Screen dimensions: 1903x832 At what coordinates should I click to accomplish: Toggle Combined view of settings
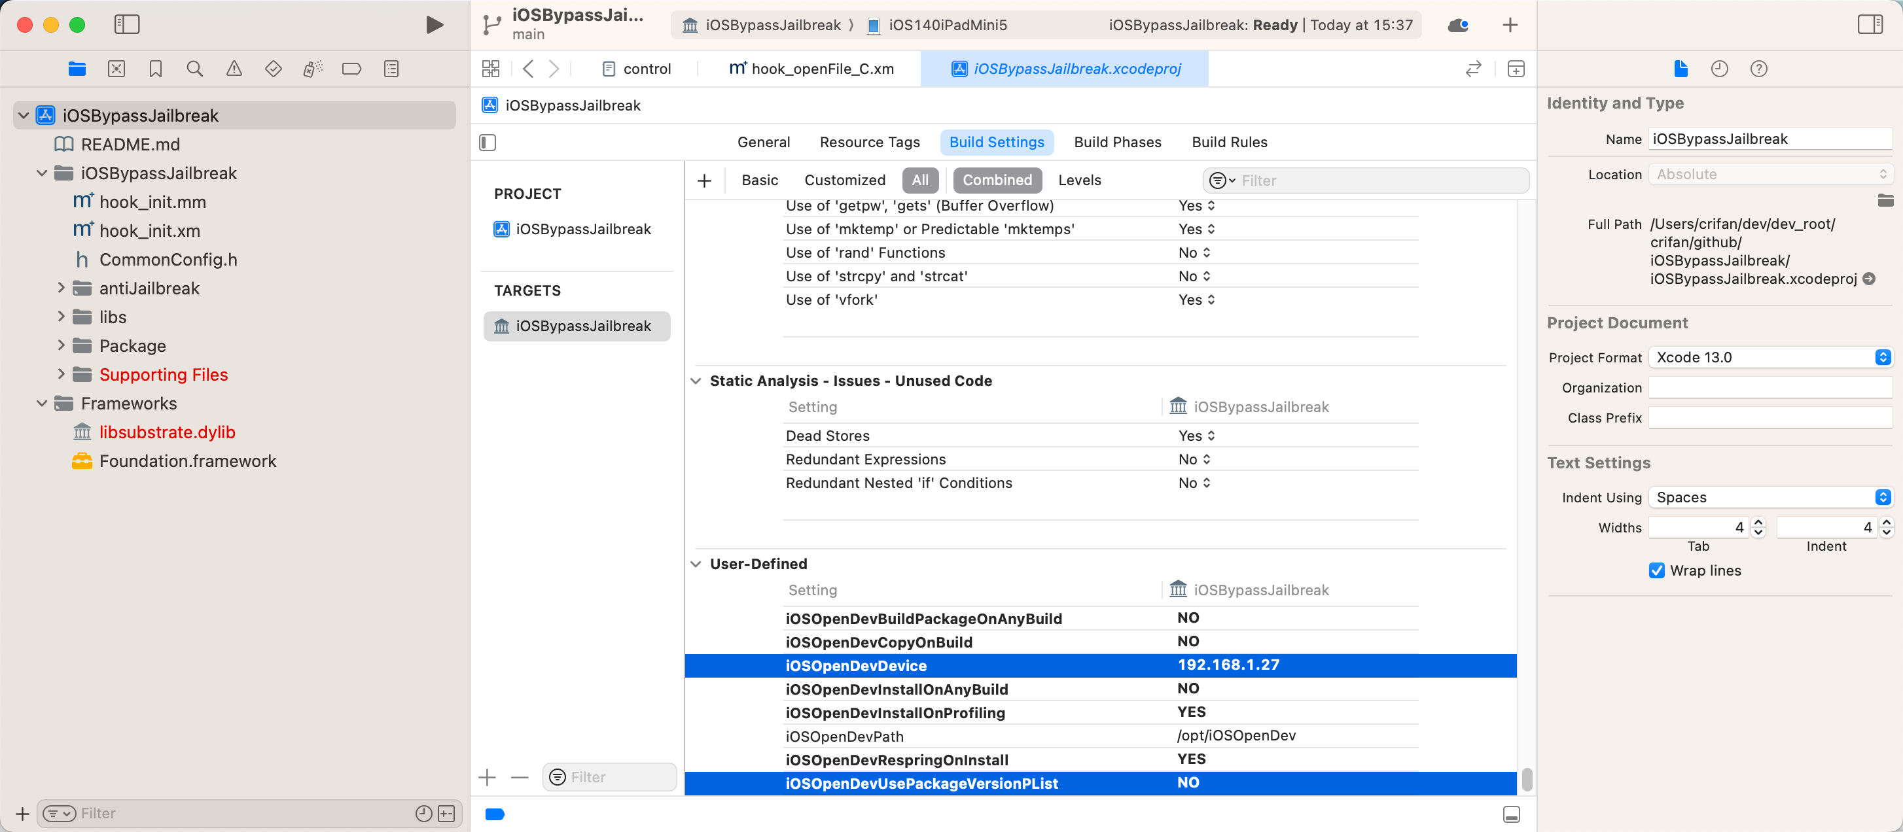click(x=997, y=180)
